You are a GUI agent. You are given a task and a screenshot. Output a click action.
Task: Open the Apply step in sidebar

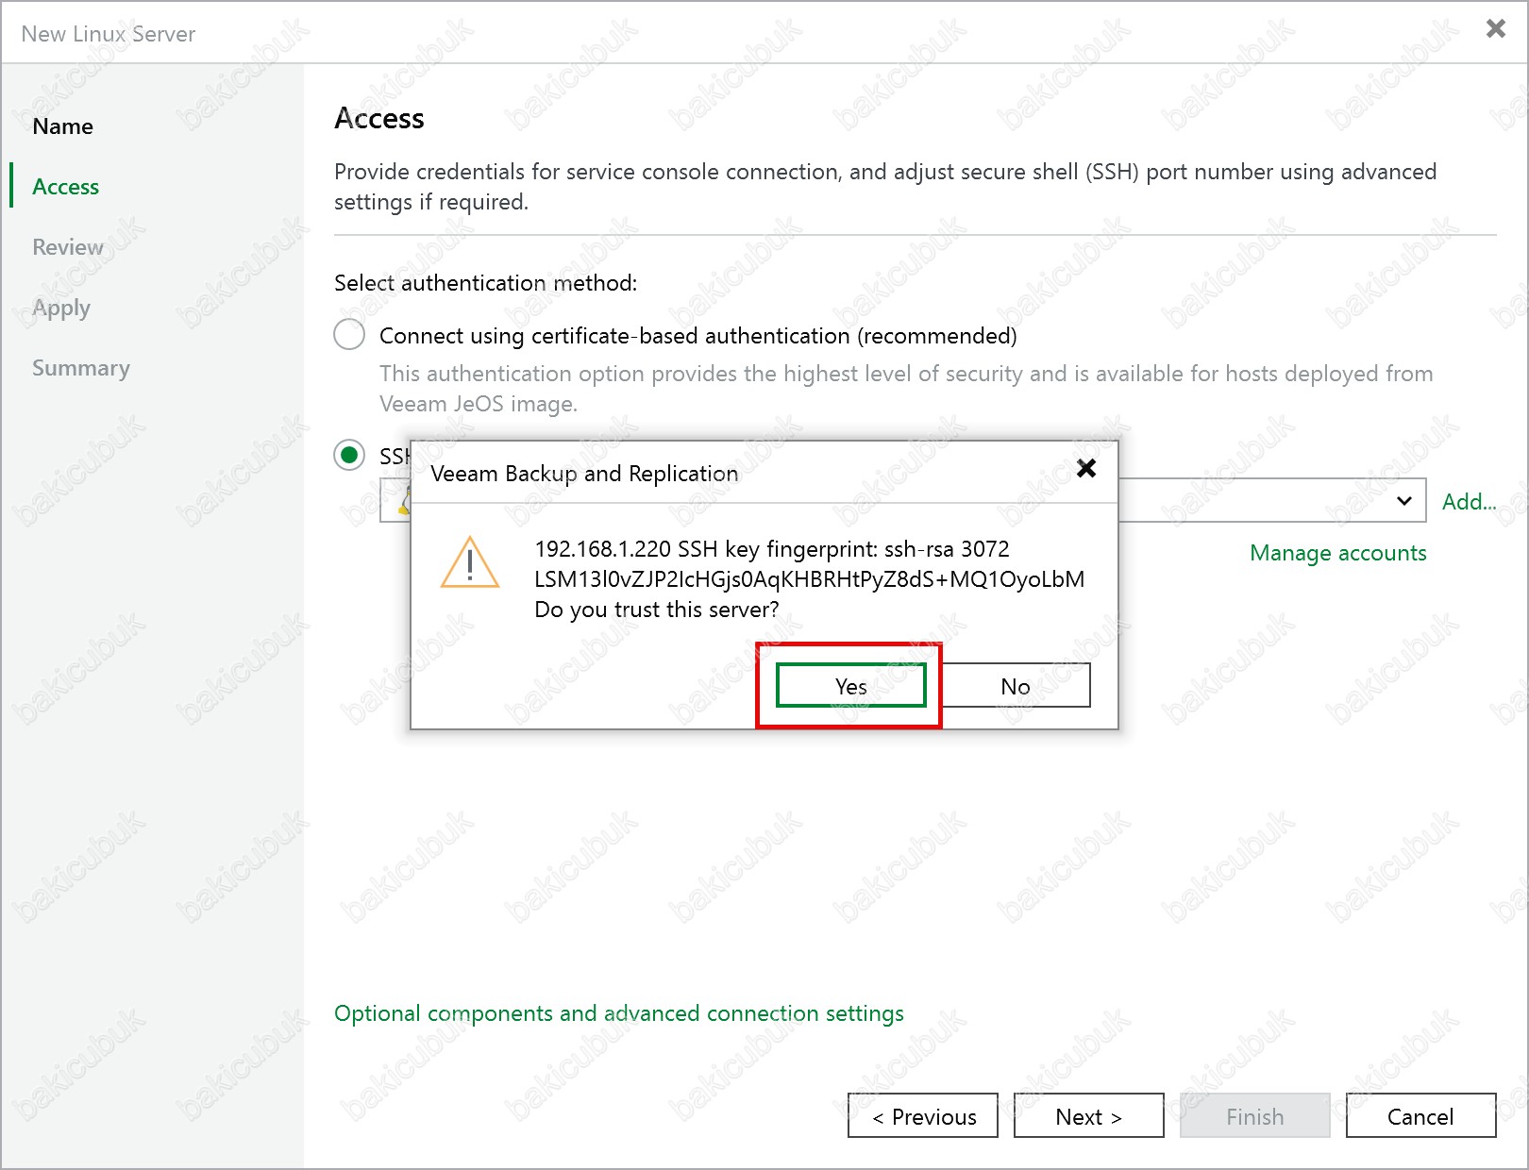61,308
